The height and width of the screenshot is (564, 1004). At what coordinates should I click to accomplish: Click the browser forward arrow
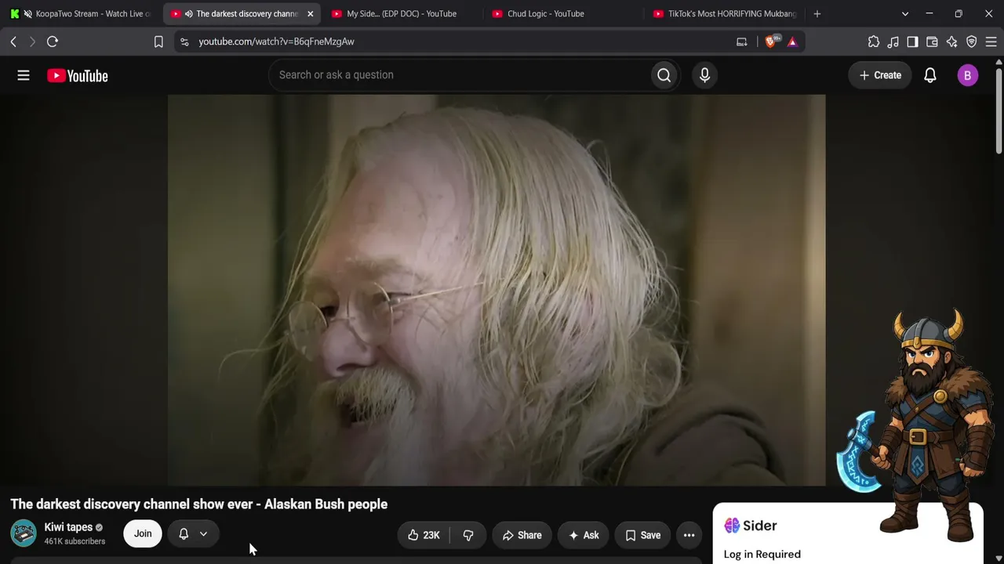[32, 42]
